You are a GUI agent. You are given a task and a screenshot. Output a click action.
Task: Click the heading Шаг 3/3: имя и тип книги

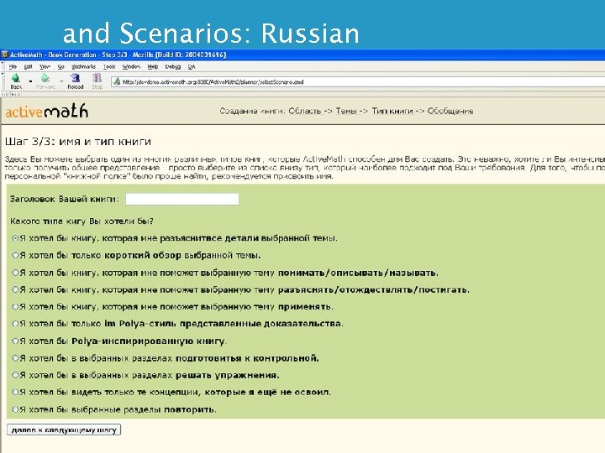[78, 142]
